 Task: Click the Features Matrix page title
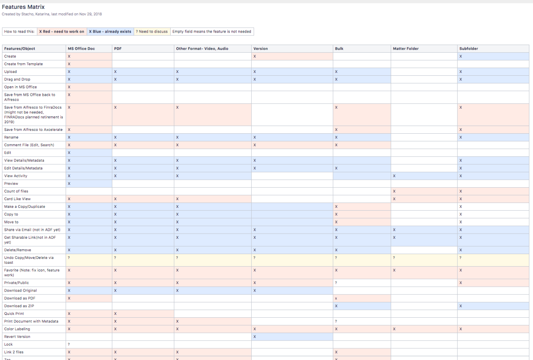click(23, 7)
